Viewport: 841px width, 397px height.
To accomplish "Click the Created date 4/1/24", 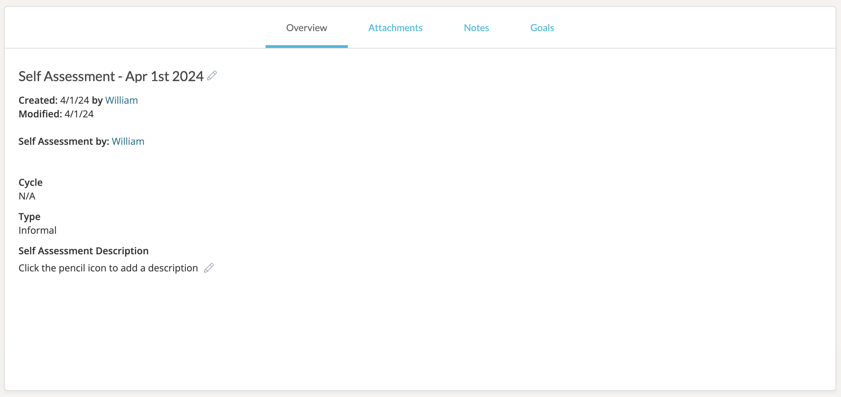I will 74,100.
